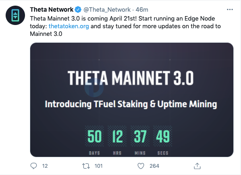Screen dimensions: 241x175
Task: Like the tweet with heart icon
Action: [141, 166]
